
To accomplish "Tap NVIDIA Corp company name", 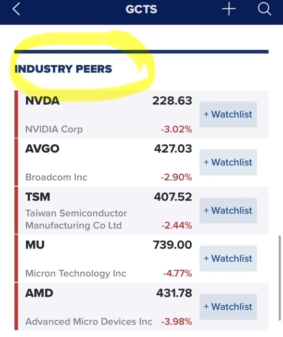I will click(54, 130).
